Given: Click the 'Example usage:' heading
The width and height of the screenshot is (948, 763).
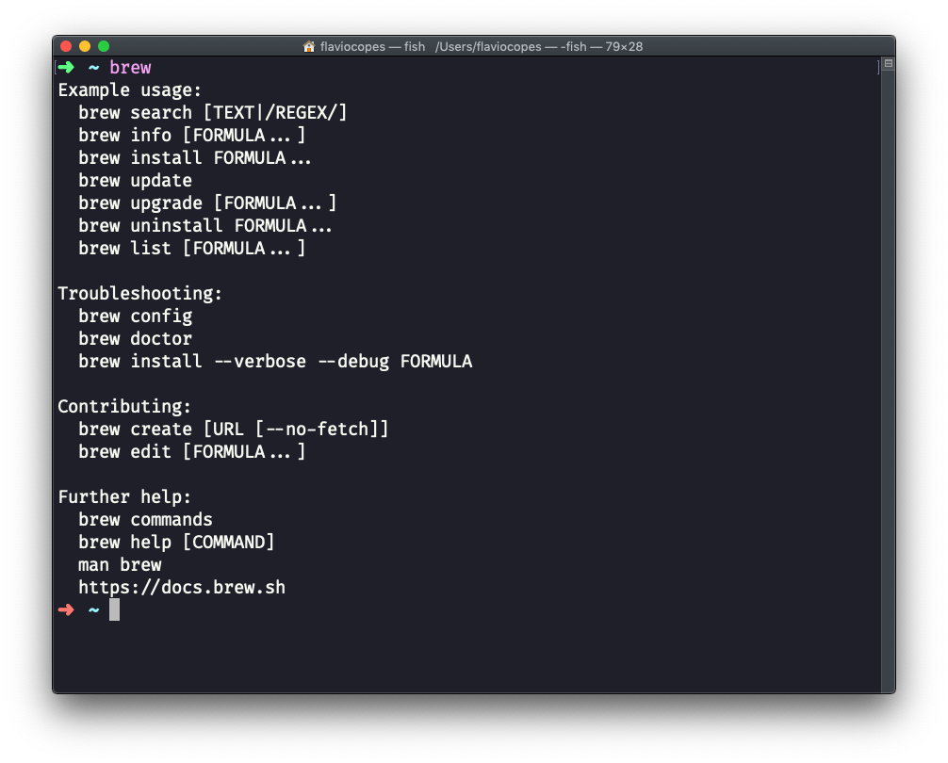Looking at the screenshot, I should (130, 90).
